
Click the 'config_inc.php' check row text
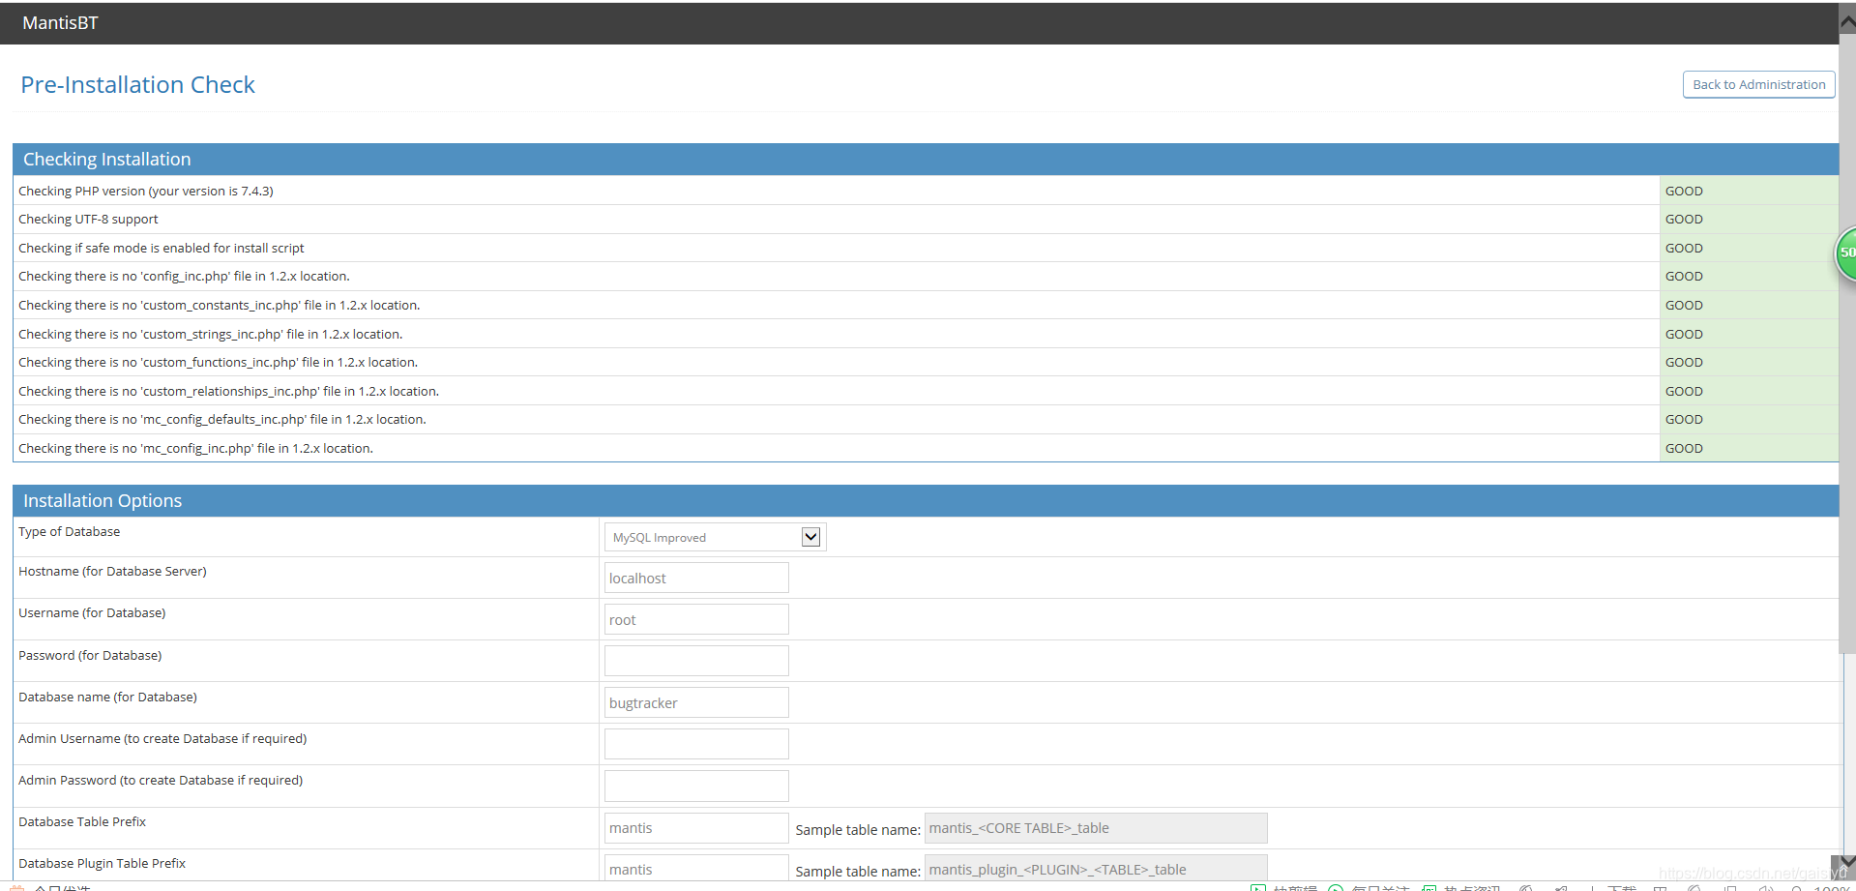[x=184, y=277]
